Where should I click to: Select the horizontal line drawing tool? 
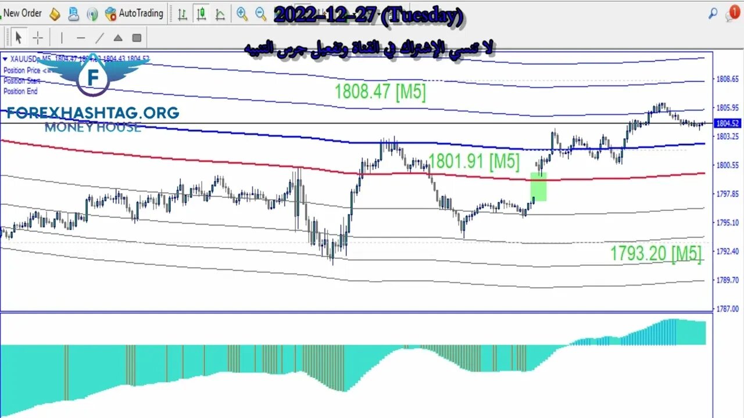[x=81, y=38]
